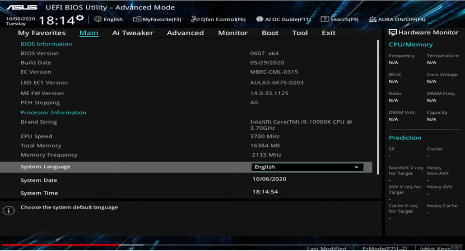Click the Last Modified button
The height and width of the screenshot is (251, 465).
(326, 248)
